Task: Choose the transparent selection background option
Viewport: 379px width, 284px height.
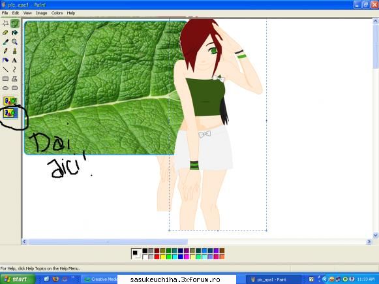Action: tap(10, 113)
